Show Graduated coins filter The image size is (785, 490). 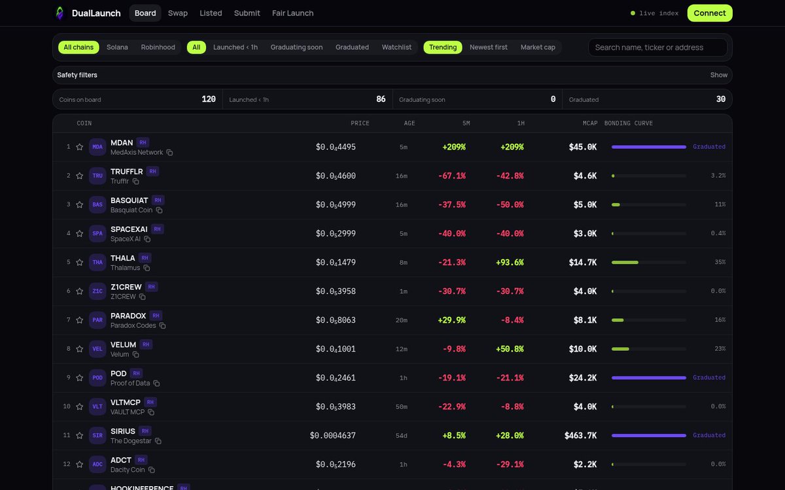pos(352,47)
